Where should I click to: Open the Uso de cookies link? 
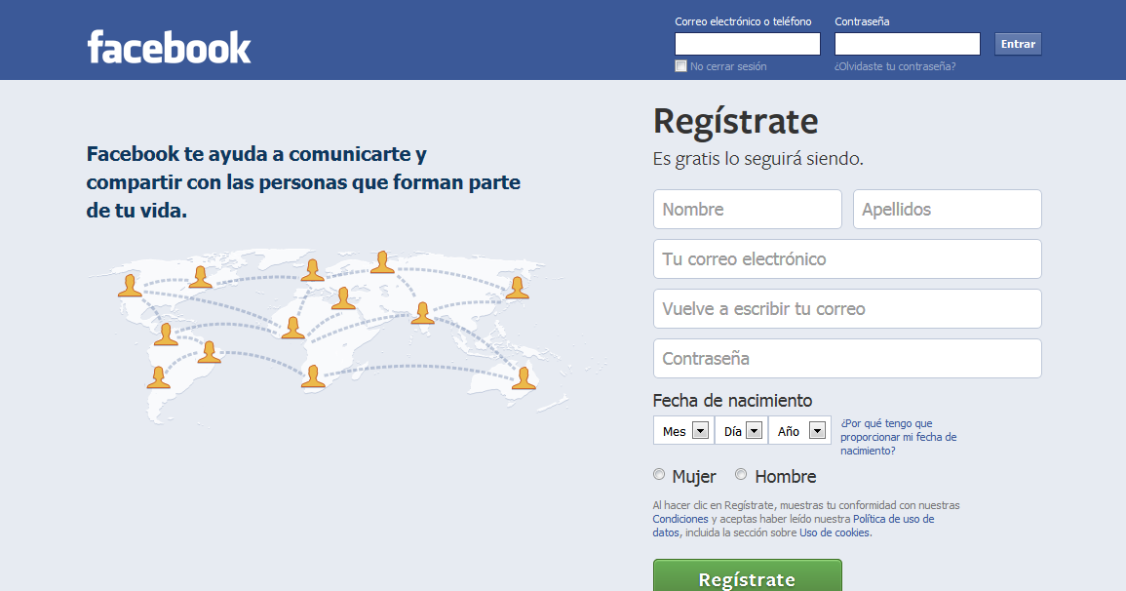tap(835, 532)
